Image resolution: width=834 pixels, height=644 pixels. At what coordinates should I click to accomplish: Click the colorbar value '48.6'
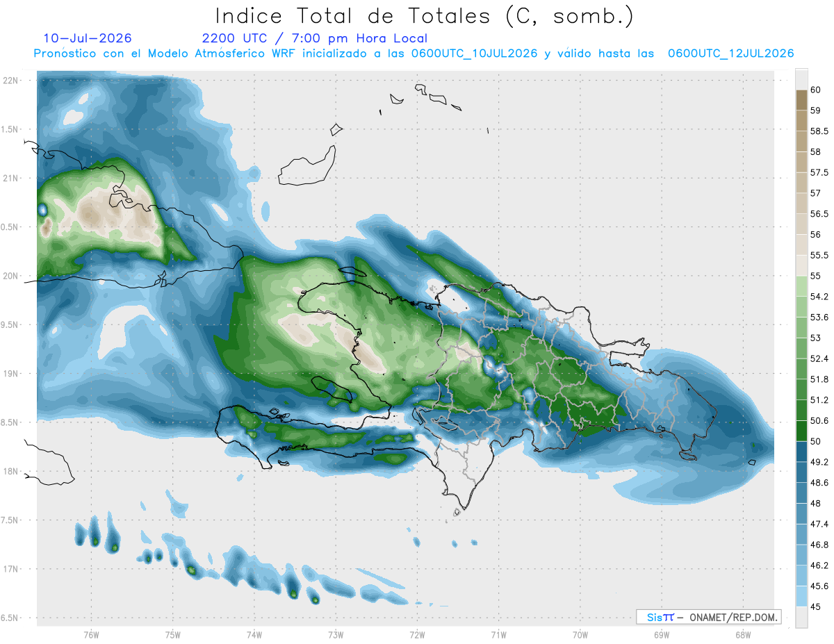coord(819,483)
